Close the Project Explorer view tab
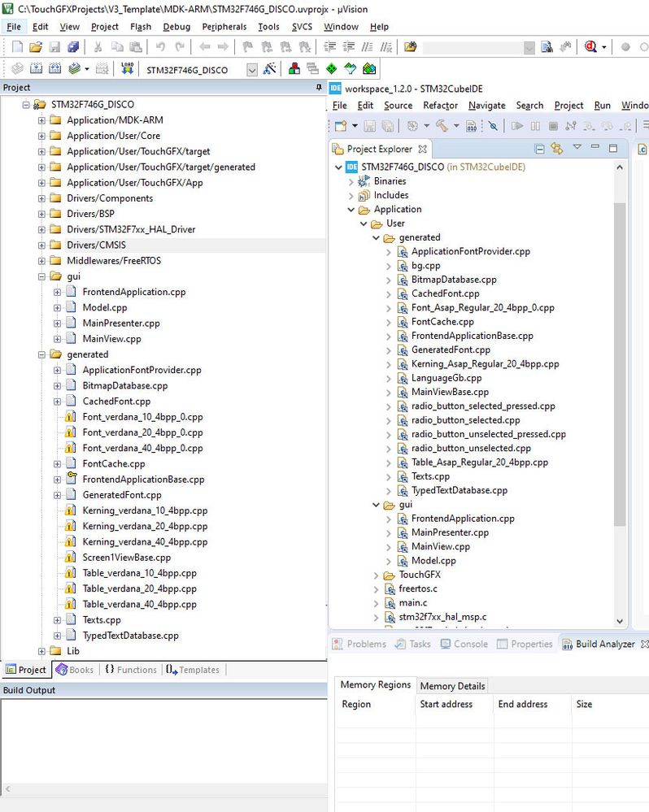The image size is (649, 812). point(423,149)
